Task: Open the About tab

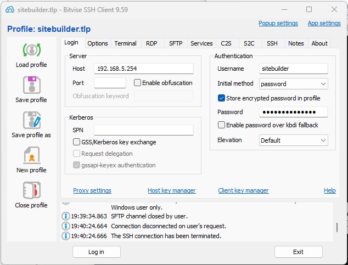Action: (x=319, y=43)
